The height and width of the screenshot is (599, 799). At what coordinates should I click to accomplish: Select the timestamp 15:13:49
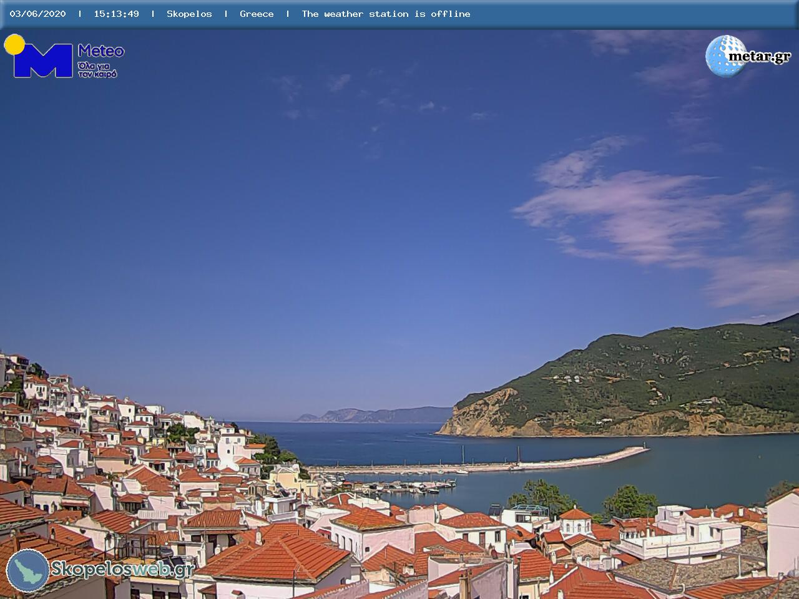tap(116, 14)
